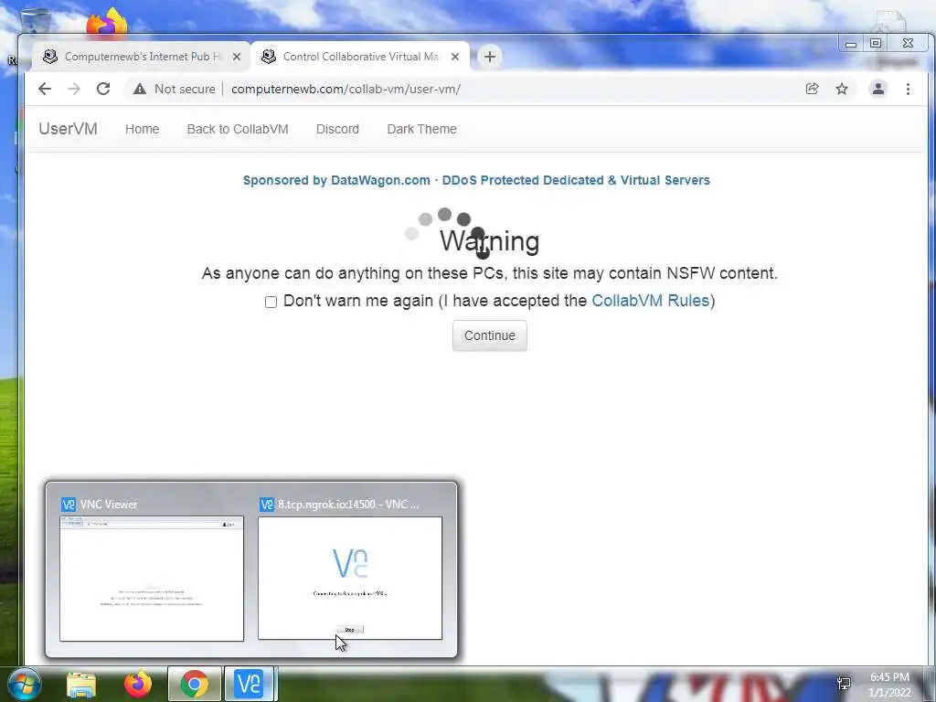Close the Computernewb's Internet Pub tab
936x702 pixels.
pyautogui.click(x=237, y=57)
